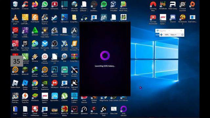Select the Adobe Creative Cloud icon

coord(15,32)
